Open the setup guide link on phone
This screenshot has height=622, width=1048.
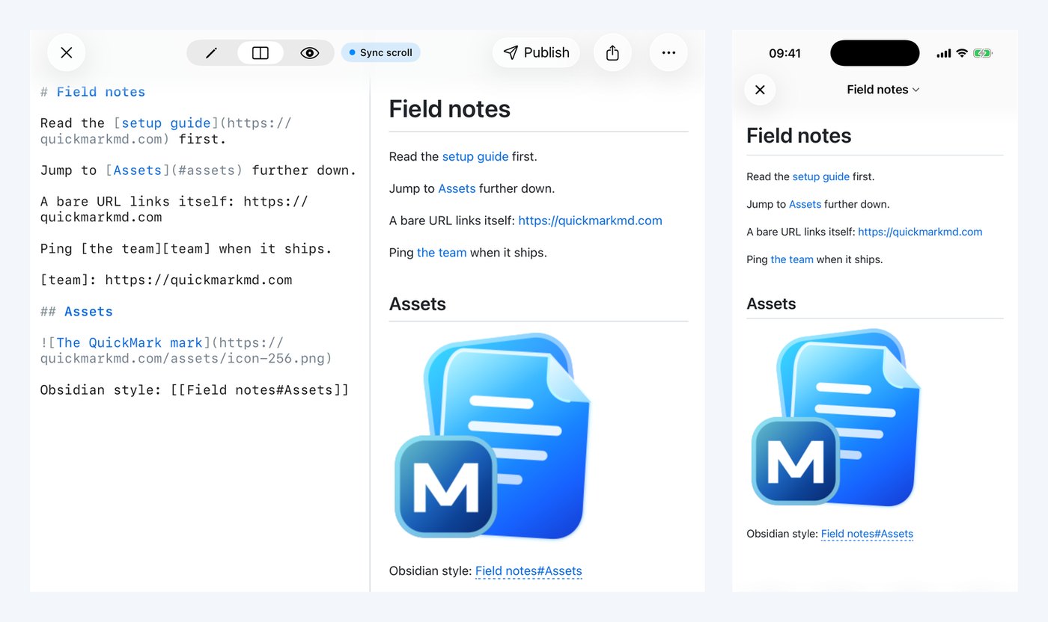point(820,176)
